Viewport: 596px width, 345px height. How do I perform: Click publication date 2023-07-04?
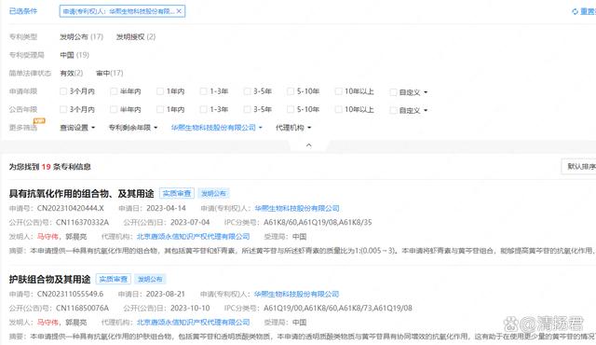tap(190, 222)
